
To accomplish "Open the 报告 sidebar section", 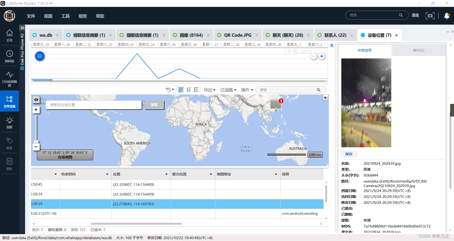I will tap(9, 164).
